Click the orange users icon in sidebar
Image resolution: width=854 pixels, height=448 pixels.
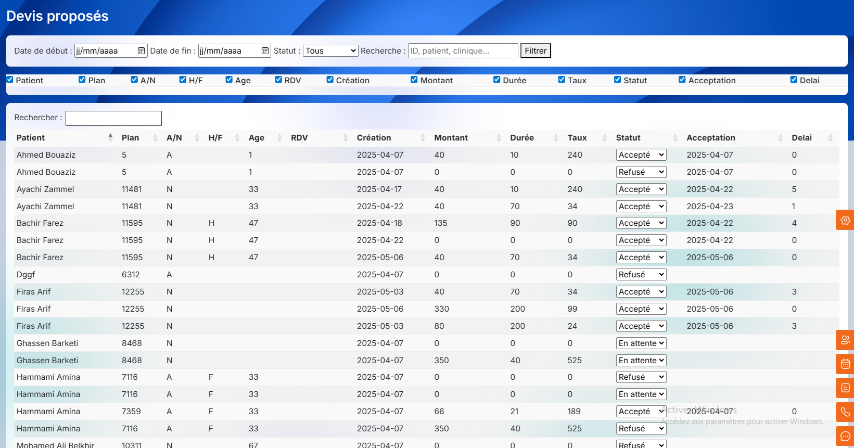(x=845, y=340)
